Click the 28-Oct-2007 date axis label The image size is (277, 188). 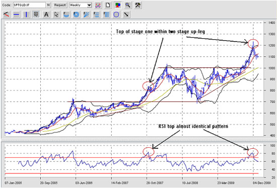155,183
